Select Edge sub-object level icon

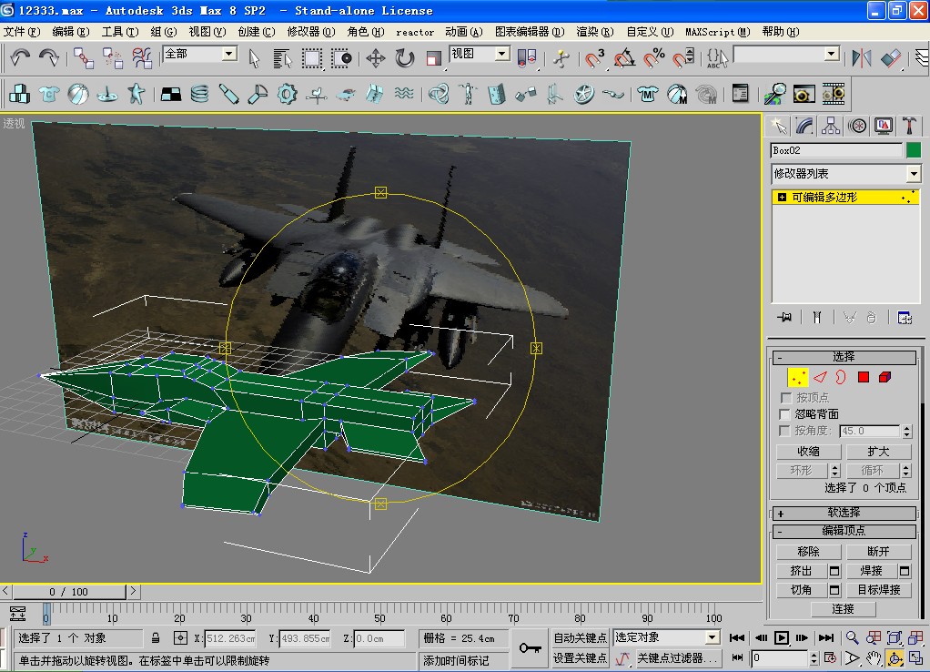(820, 377)
